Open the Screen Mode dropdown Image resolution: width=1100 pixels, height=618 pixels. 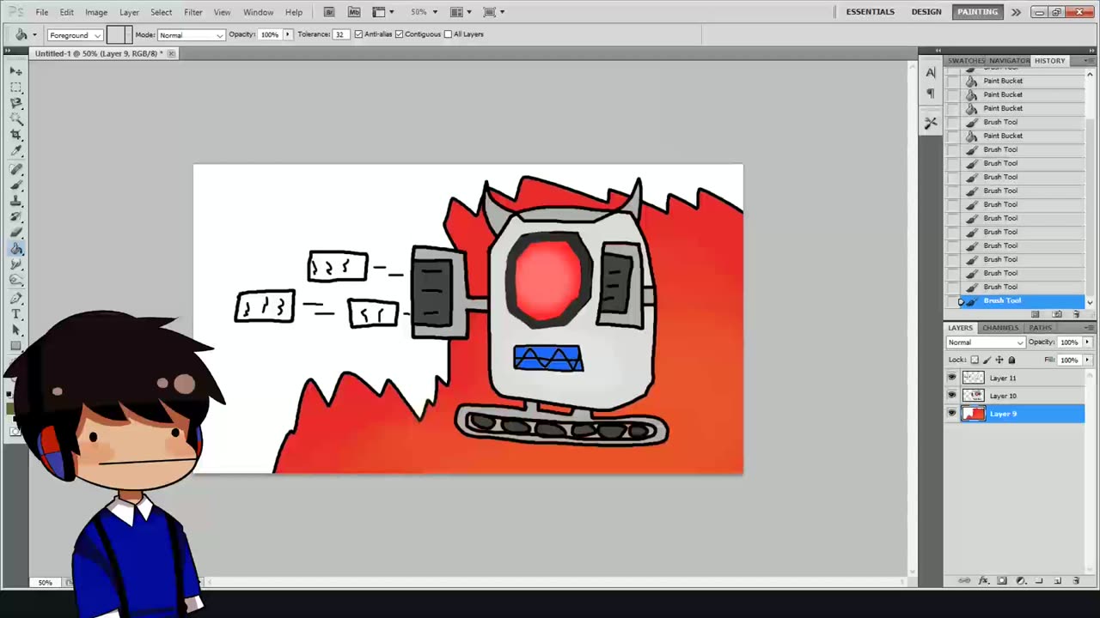493,12
